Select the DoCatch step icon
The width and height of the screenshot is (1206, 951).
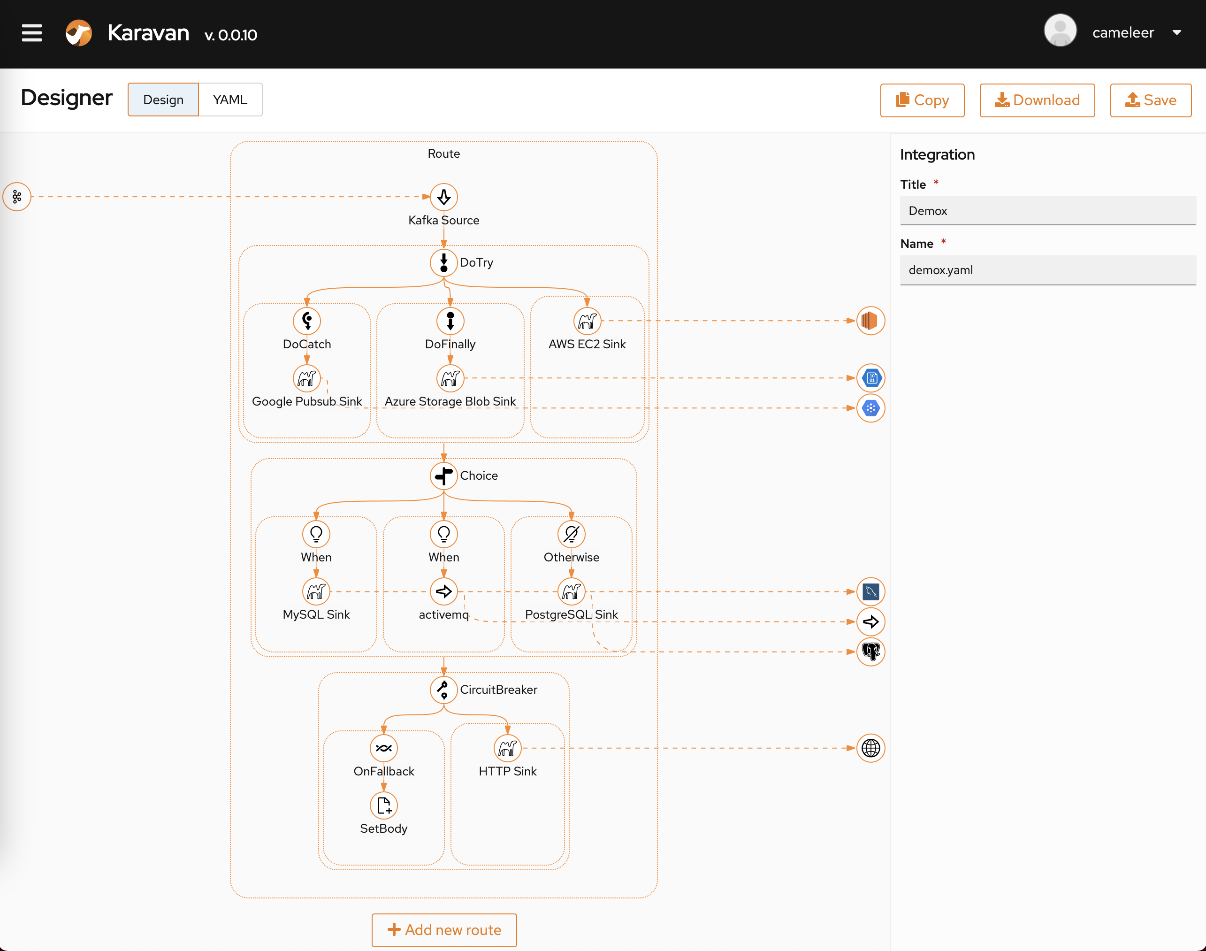[x=306, y=321]
